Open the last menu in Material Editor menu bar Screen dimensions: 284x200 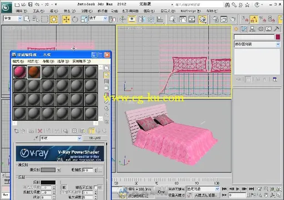click(82, 61)
